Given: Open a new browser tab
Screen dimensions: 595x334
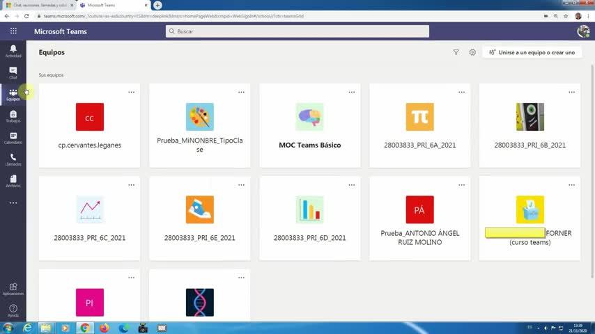Looking at the screenshot, I should [x=157, y=6].
